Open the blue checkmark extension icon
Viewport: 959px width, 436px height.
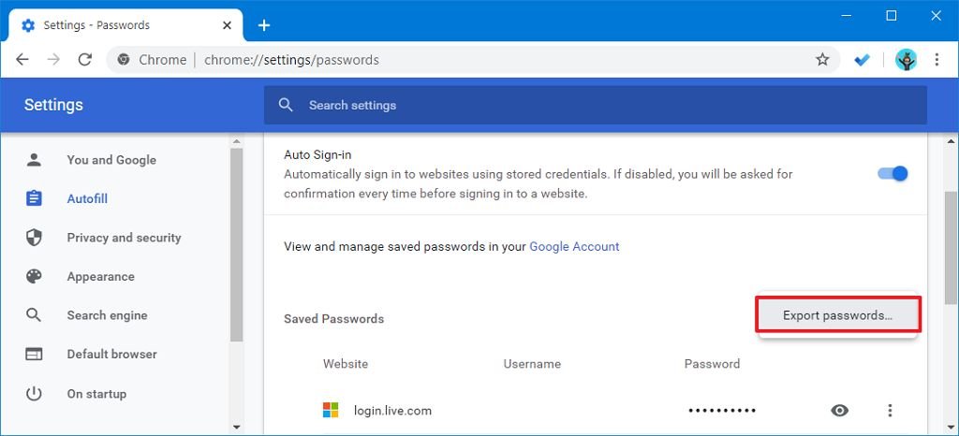863,59
